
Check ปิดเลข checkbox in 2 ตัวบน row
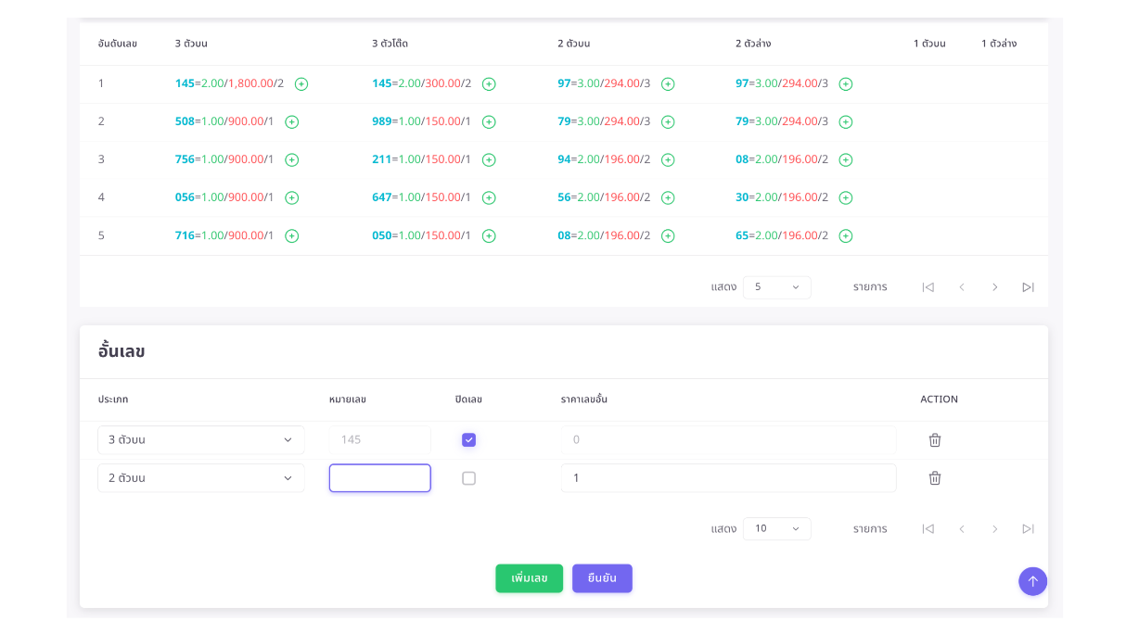point(468,478)
